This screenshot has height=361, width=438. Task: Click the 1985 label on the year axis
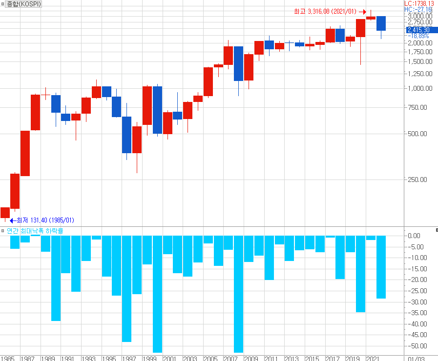tap(7, 358)
